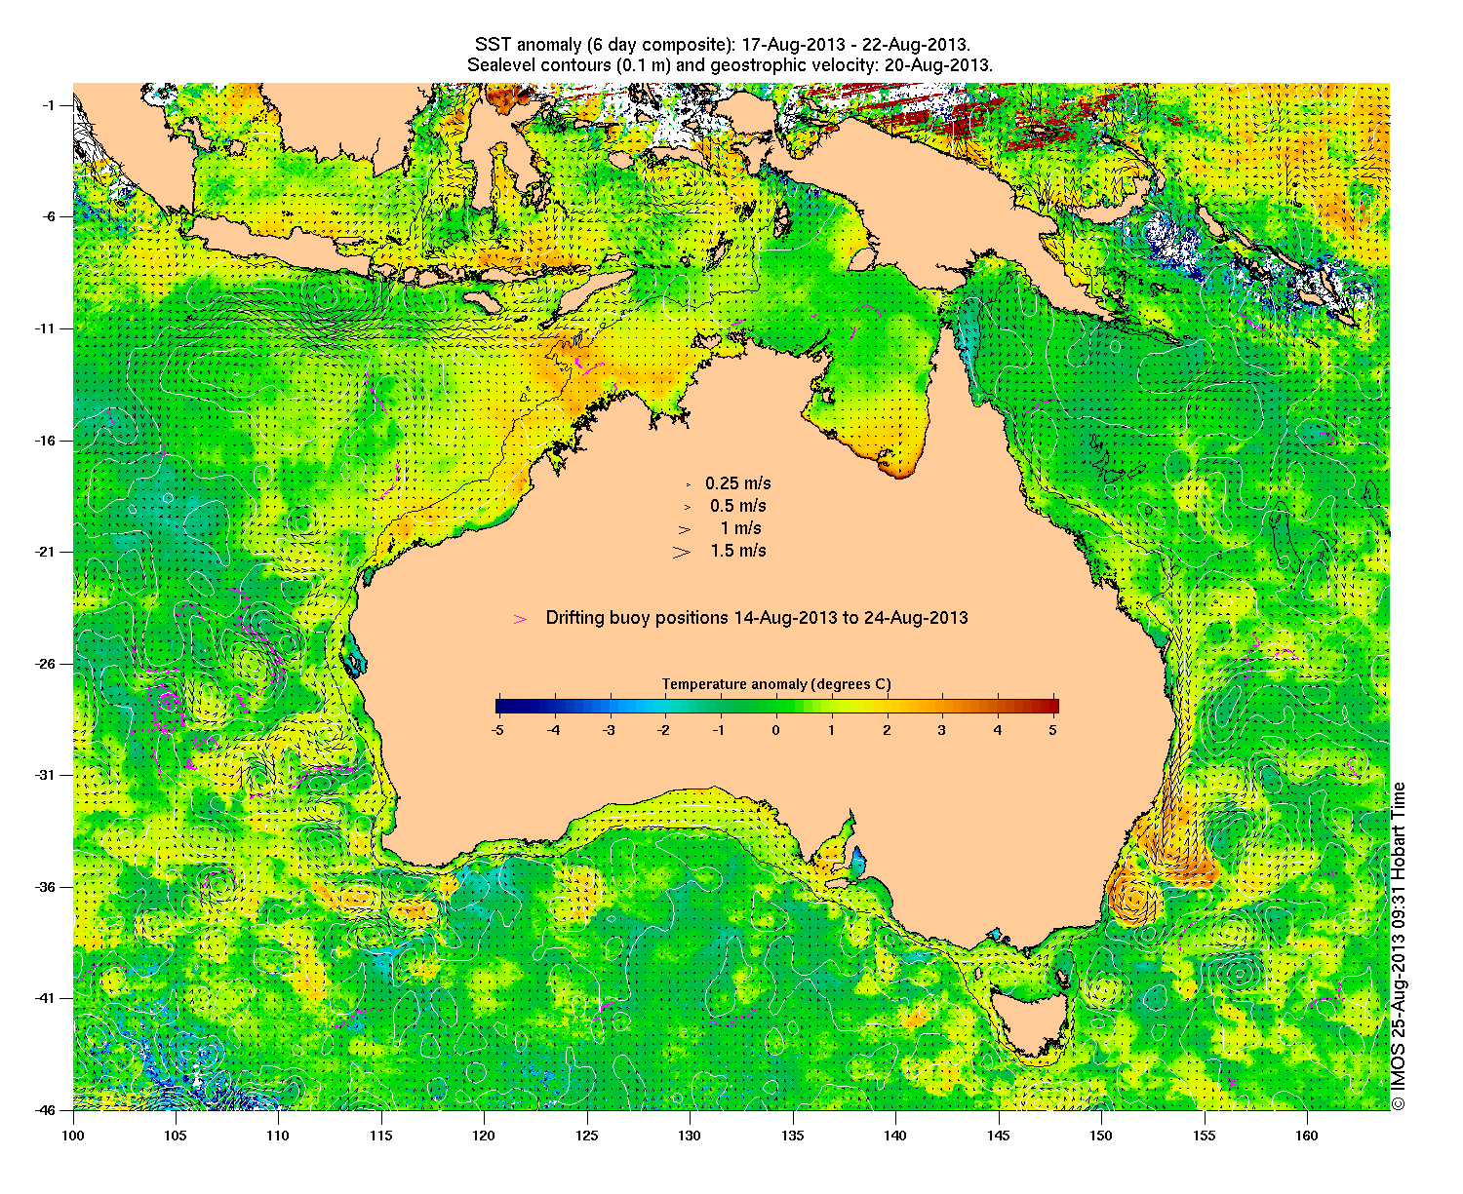Click the colorbar tick label 3
The width and height of the screenshot is (1463, 1194).
(942, 729)
